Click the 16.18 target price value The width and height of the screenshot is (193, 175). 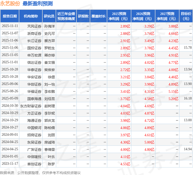pyautogui.click(x=187, y=98)
